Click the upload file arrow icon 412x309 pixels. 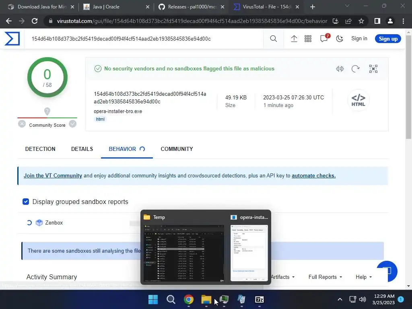(294, 39)
